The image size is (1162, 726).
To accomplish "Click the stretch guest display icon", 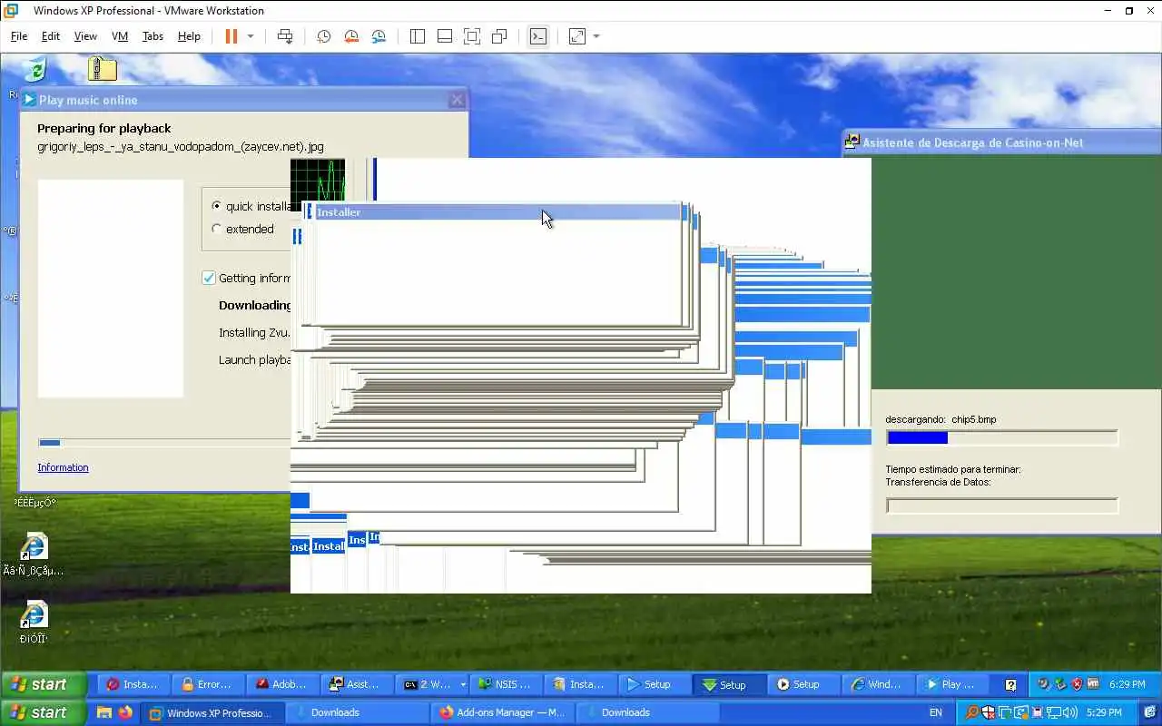I will click(577, 36).
